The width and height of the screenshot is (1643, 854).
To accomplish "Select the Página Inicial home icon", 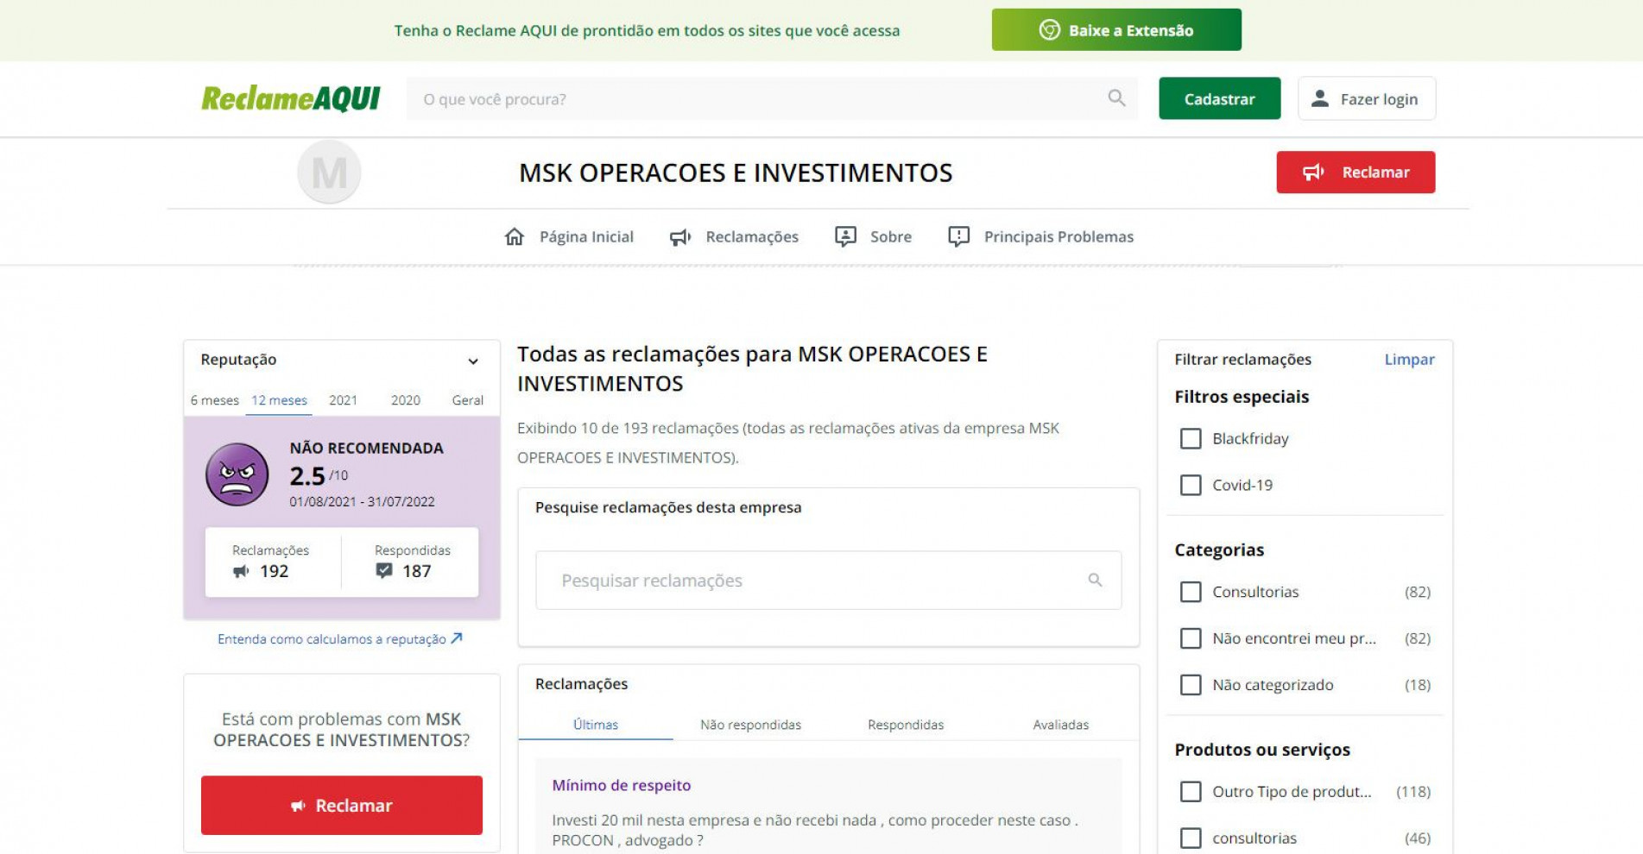I will (515, 235).
